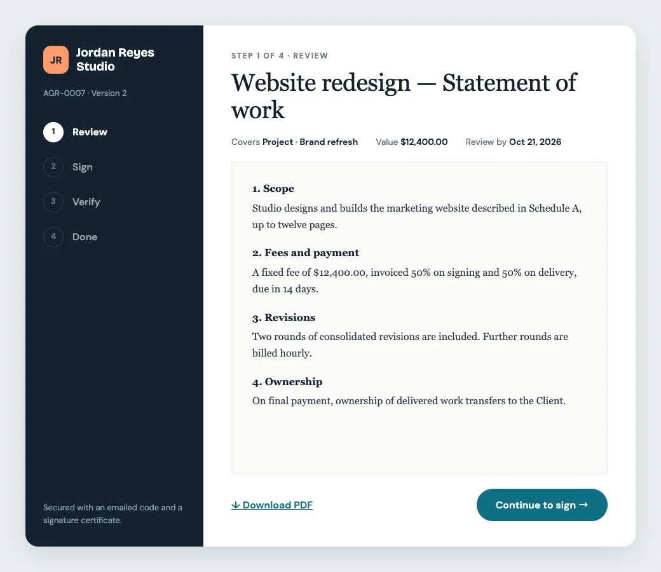This screenshot has height=572, width=661.
Task: Click AGR-0007 · Version 2 text
Action: click(85, 93)
